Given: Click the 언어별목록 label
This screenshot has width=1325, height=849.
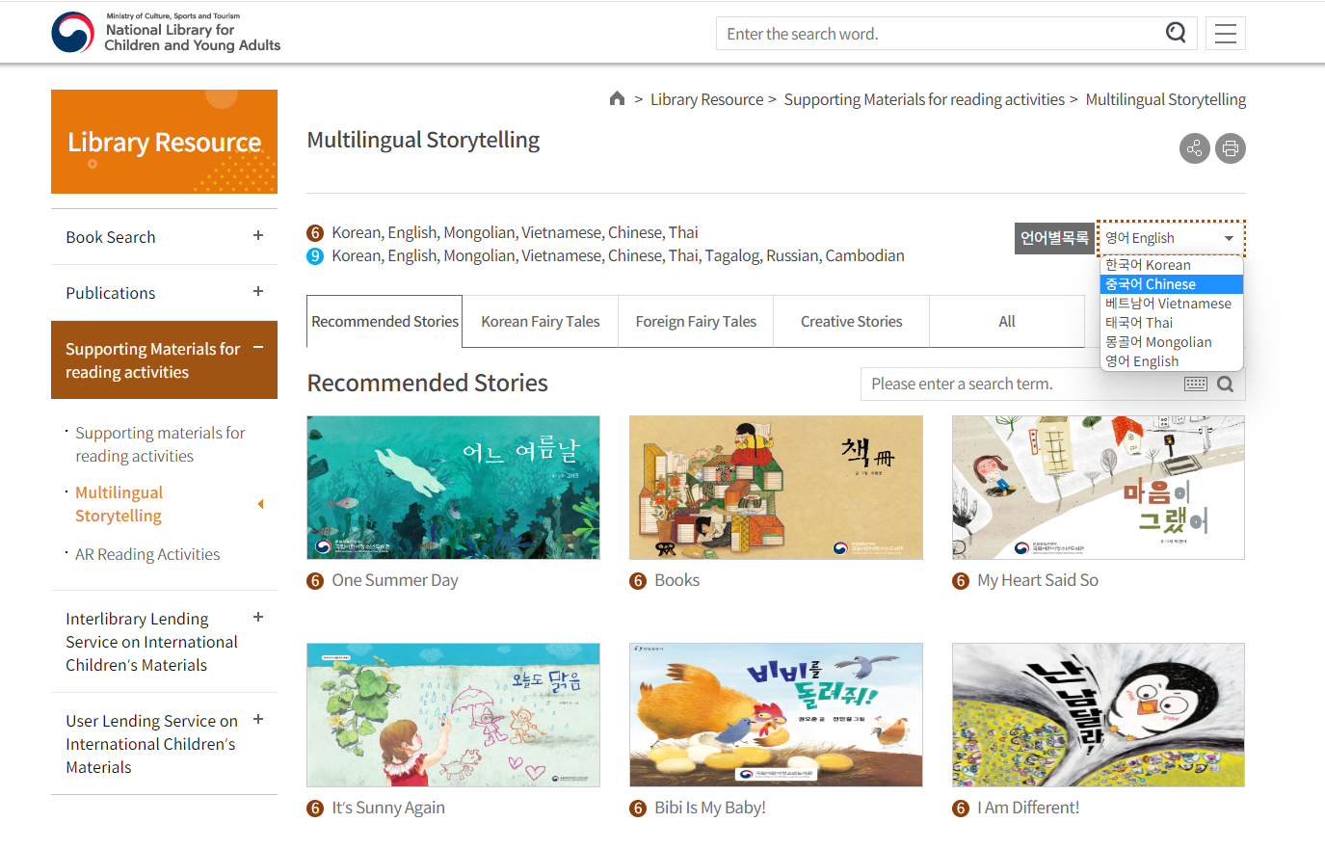Looking at the screenshot, I should click(x=1054, y=238).
